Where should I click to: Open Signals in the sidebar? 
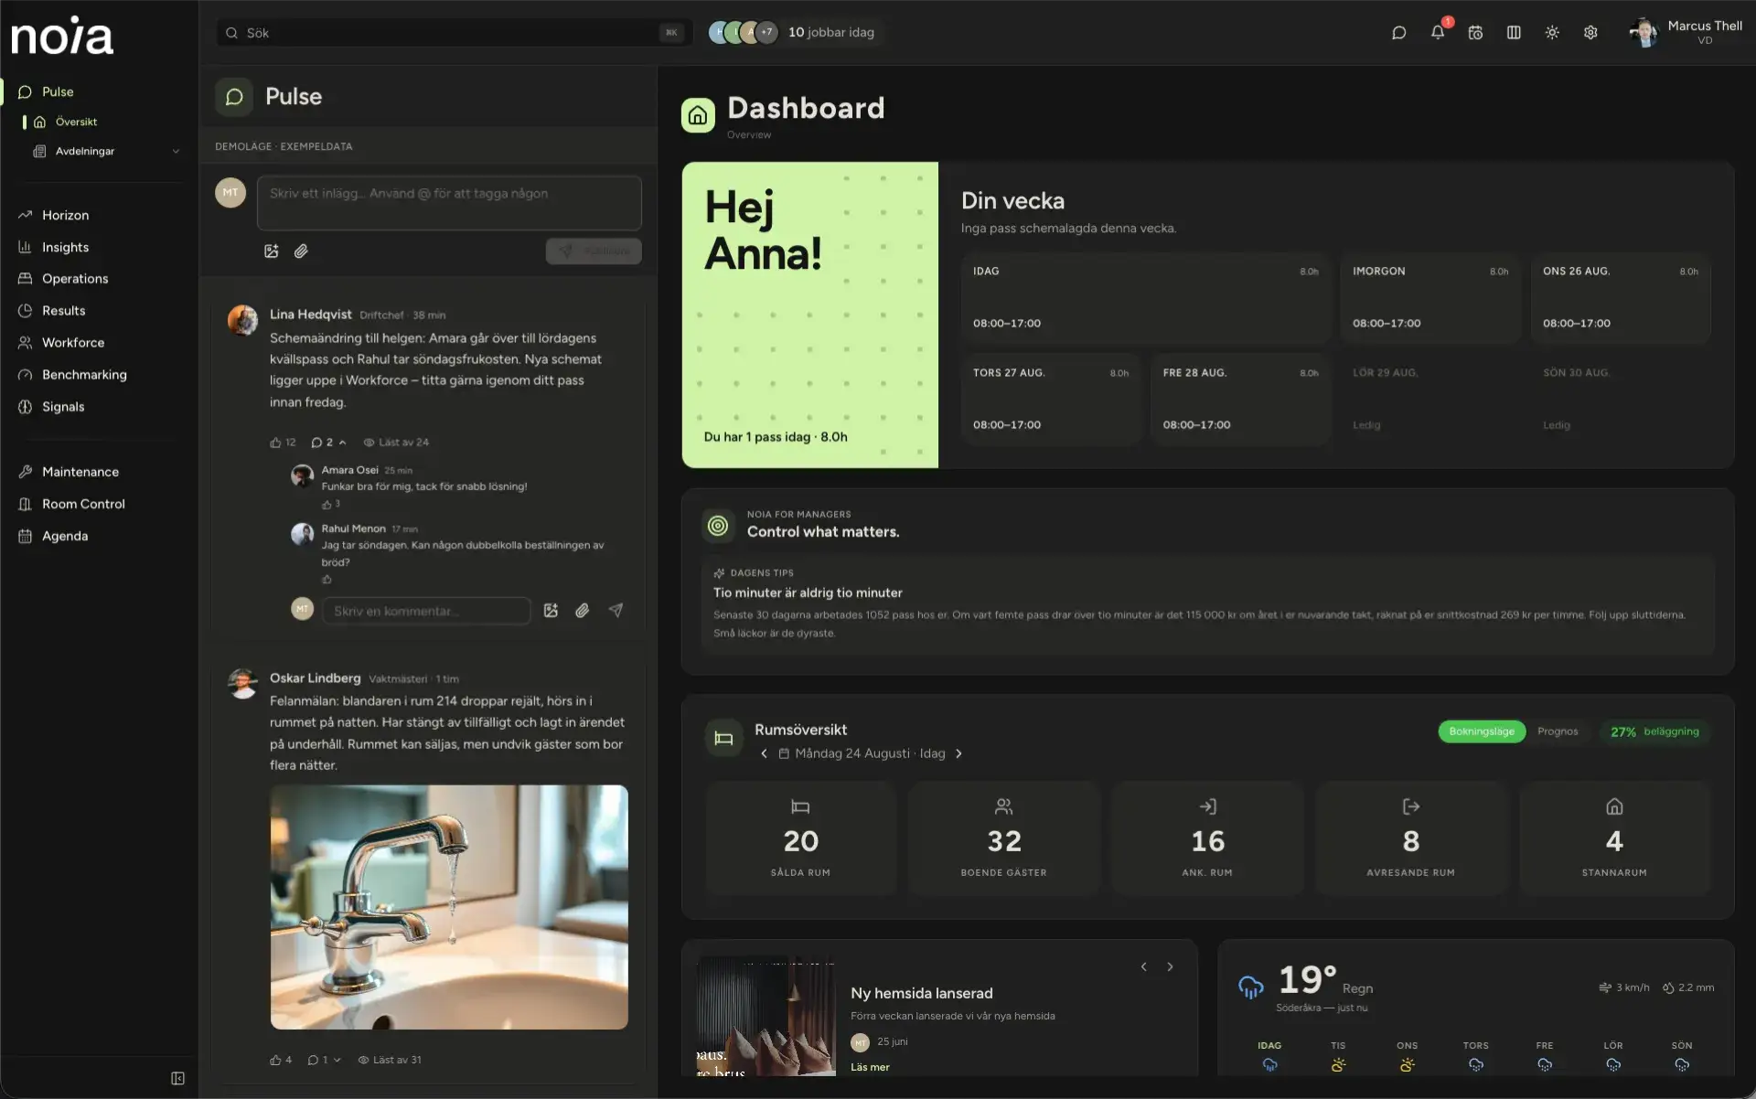[x=63, y=407]
